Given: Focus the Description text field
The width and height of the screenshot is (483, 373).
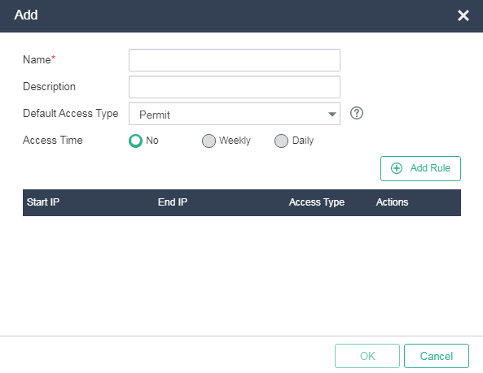Looking at the screenshot, I should tap(235, 87).
